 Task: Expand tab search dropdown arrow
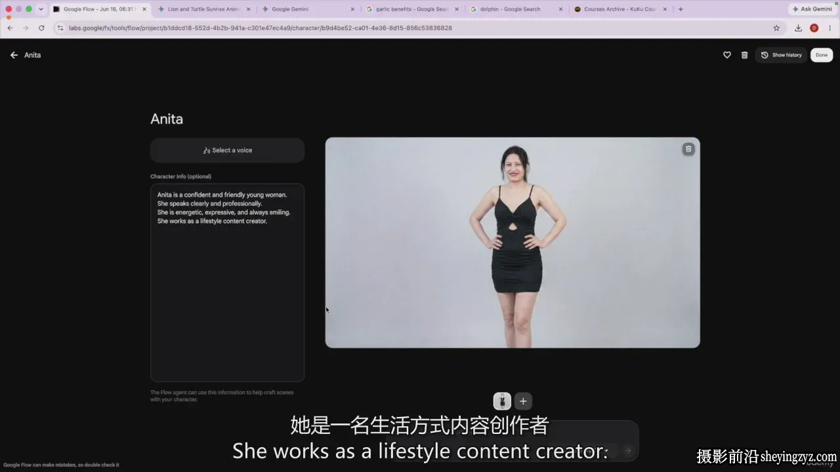[41, 9]
